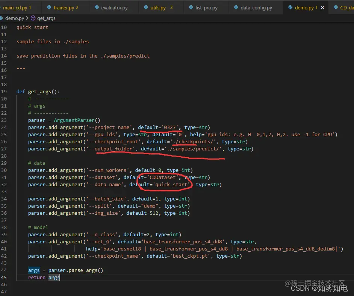Click the '--net_G' argument text
The width and height of the screenshot is (354, 296).
click(99, 242)
